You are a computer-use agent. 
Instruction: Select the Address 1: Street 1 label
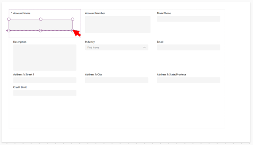pos(24,74)
